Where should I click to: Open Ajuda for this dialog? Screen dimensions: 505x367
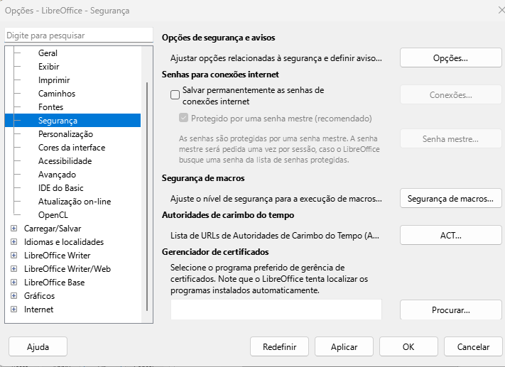coord(38,346)
